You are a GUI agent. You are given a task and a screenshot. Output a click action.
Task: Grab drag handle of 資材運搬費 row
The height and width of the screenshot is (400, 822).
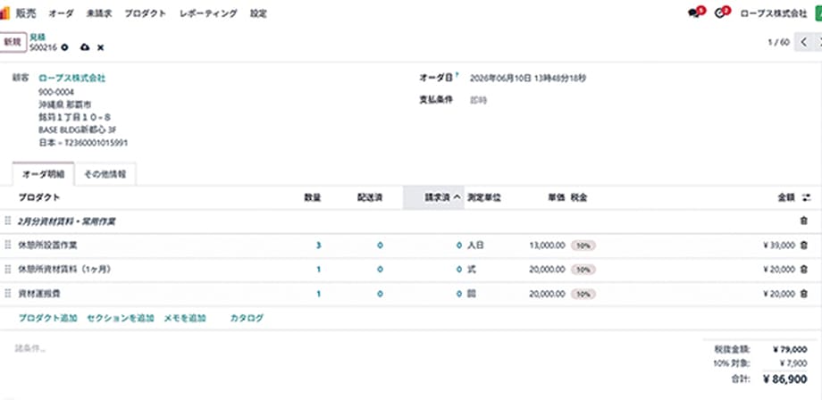[x=7, y=294]
